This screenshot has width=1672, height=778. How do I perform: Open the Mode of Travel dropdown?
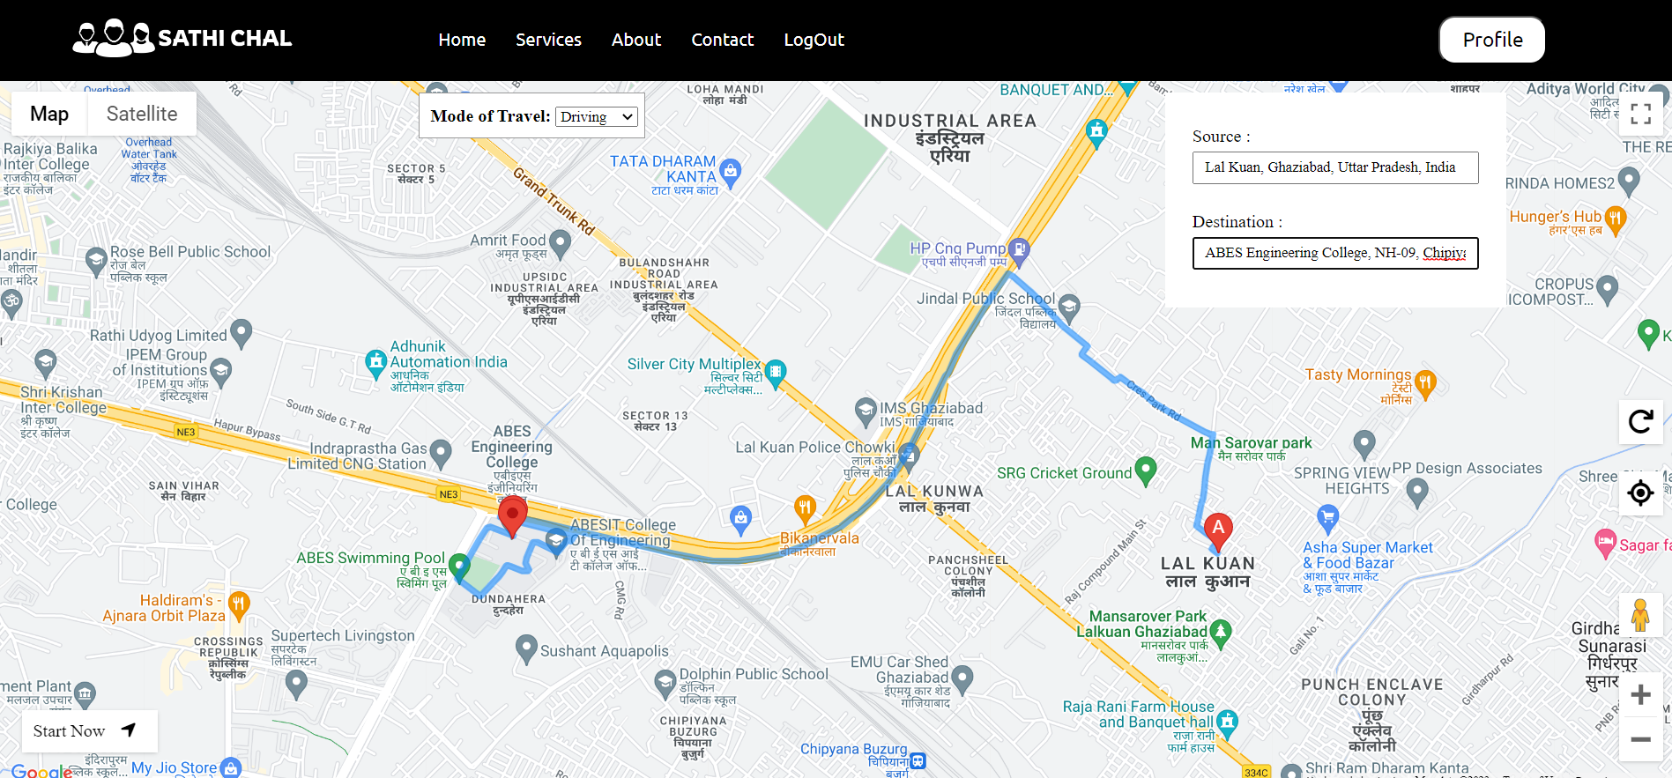(597, 117)
